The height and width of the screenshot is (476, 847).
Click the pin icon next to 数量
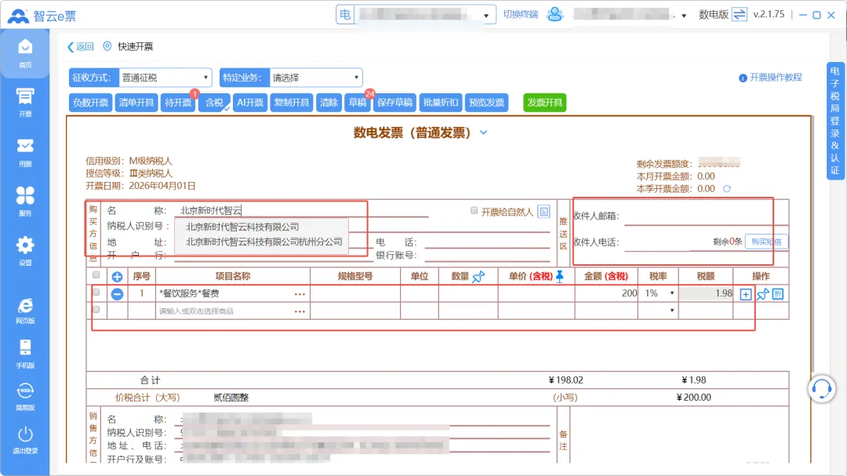coord(478,277)
